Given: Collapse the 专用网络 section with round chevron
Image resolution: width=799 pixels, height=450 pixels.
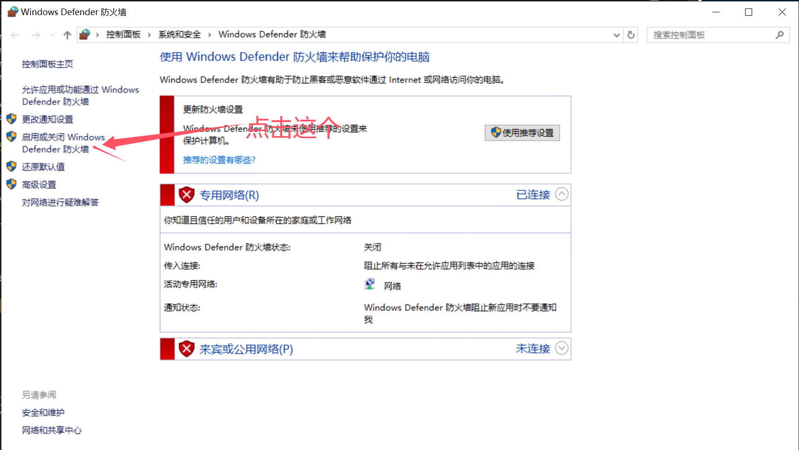Looking at the screenshot, I should [562, 194].
